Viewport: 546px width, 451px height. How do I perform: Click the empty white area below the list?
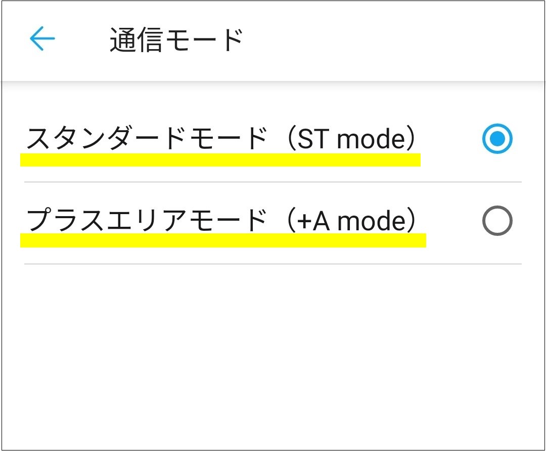(273, 354)
